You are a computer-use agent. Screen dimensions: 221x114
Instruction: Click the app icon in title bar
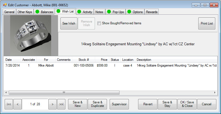tap(5, 5)
